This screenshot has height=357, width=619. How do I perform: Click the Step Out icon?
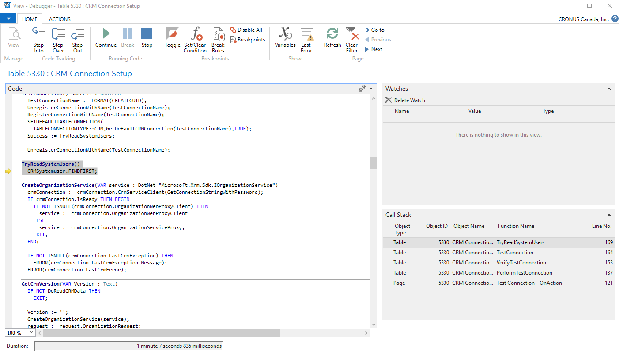(x=78, y=40)
